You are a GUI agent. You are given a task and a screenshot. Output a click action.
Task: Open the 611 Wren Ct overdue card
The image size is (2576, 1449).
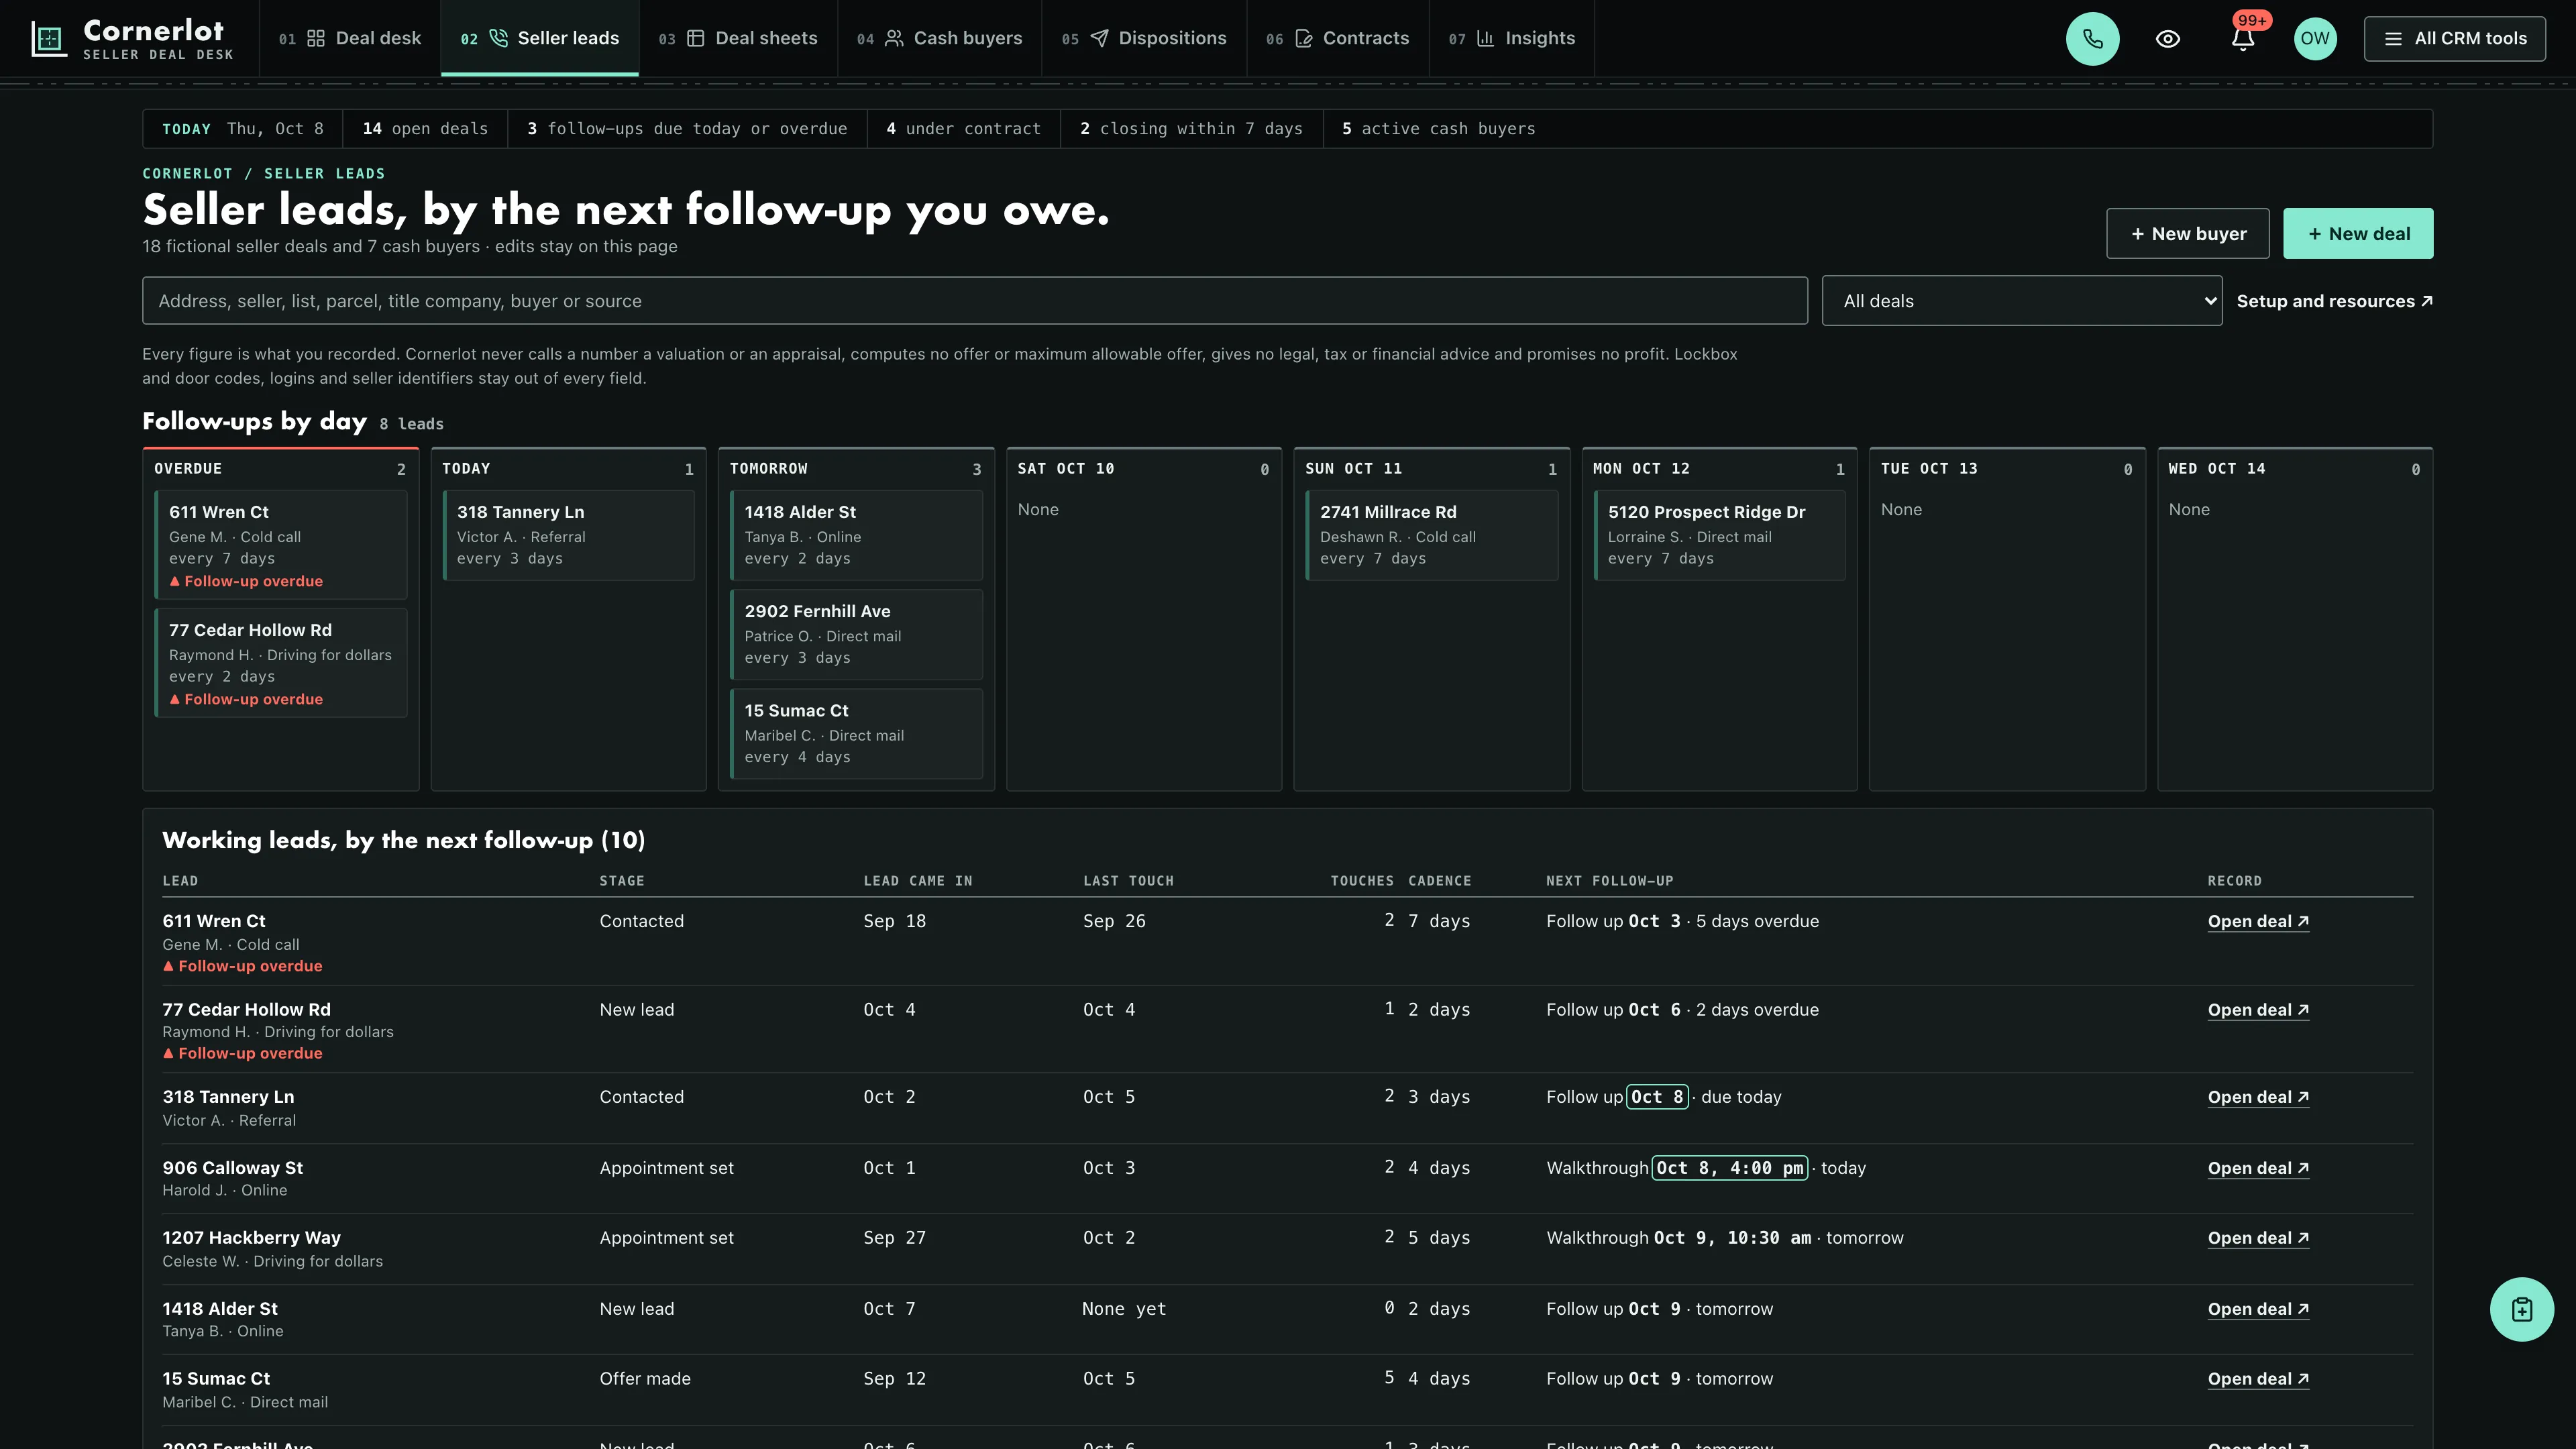pos(281,545)
